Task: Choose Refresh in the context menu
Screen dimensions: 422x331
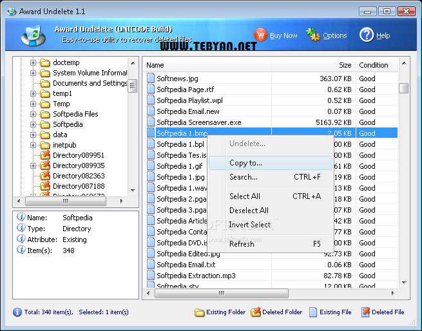Action: (x=271, y=244)
